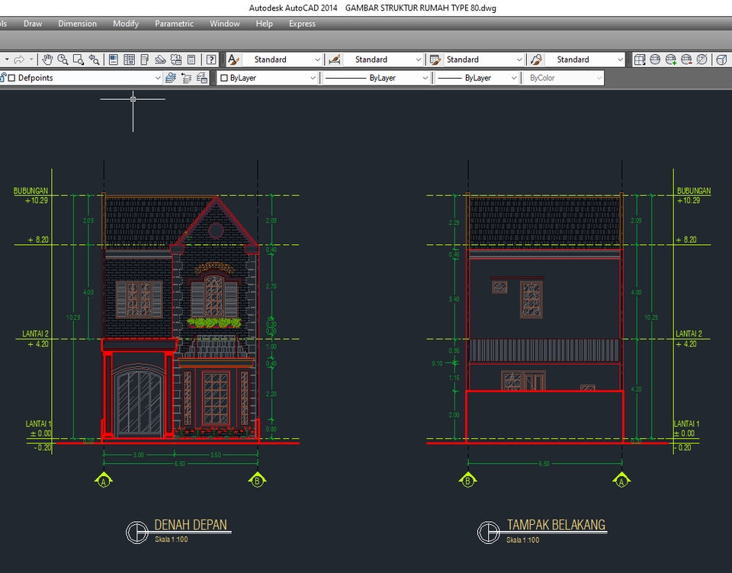
Task: Open the Defpoints layer dropdown
Action: (159, 77)
